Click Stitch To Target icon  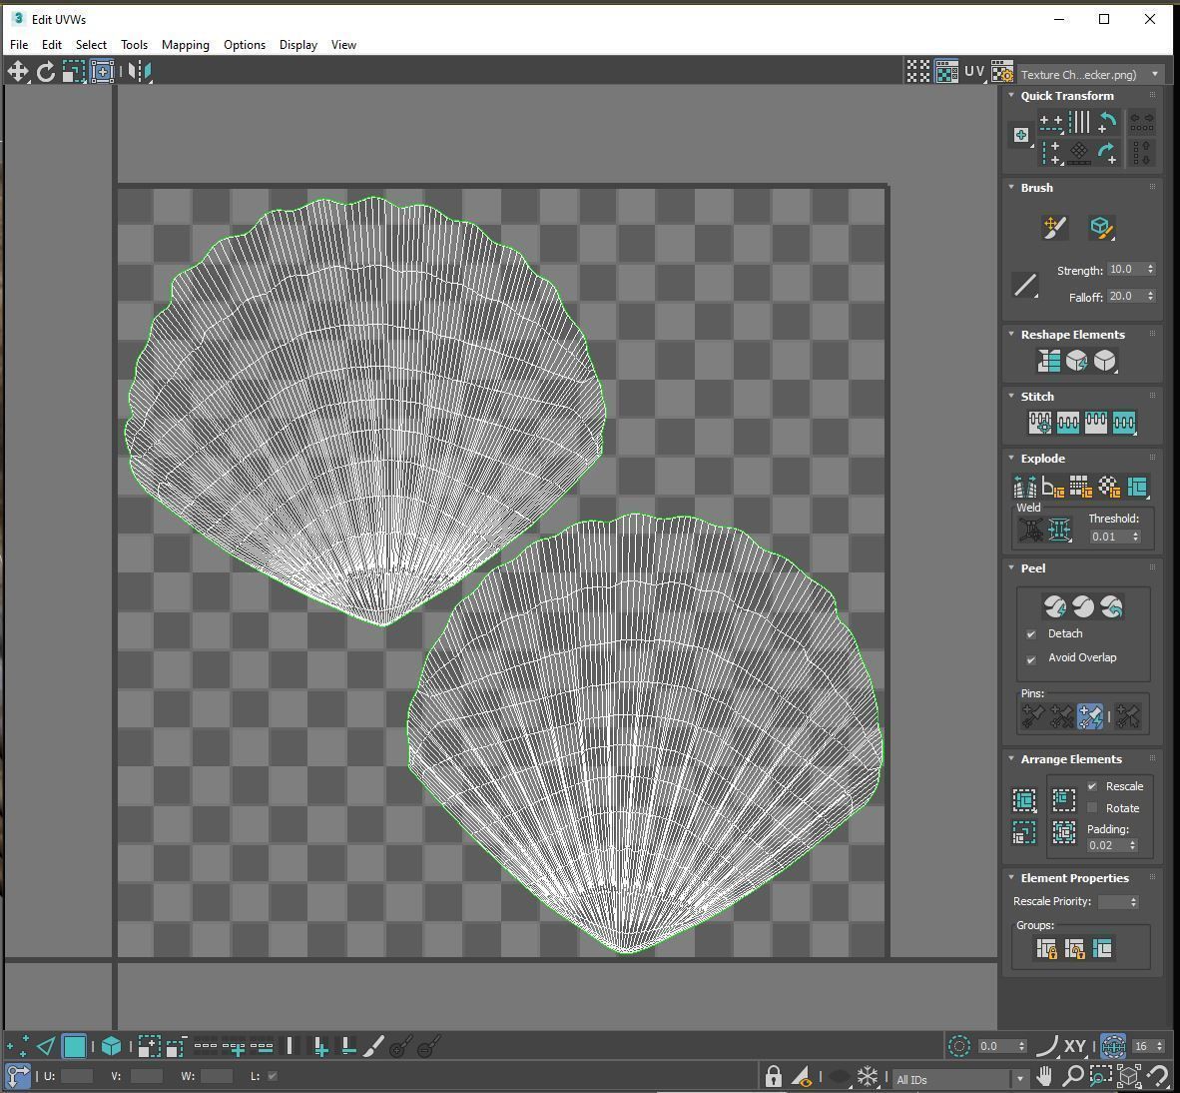(1040, 423)
